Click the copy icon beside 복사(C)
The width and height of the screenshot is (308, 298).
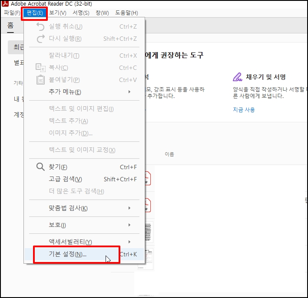coord(40,68)
